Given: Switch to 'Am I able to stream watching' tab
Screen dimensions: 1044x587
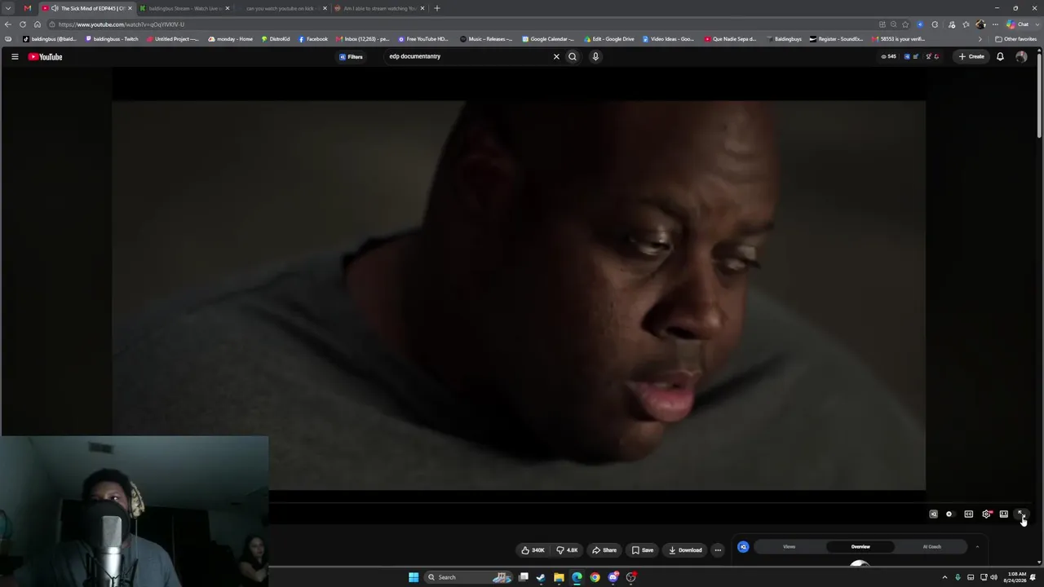Looking at the screenshot, I should pyautogui.click(x=379, y=8).
